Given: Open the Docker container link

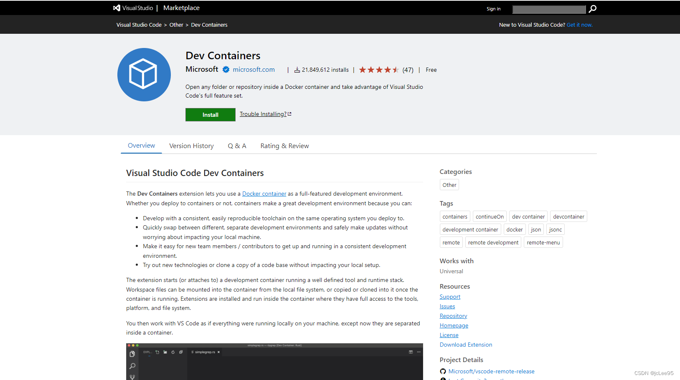Looking at the screenshot, I should click(x=264, y=194).
